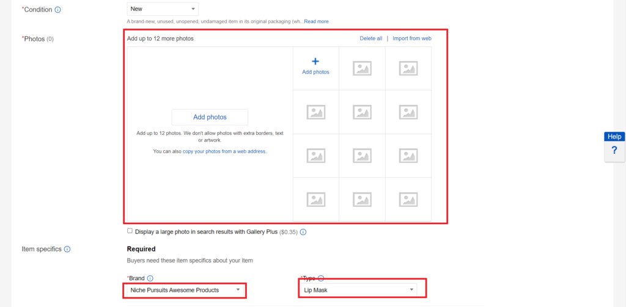Click the large Add photos button
626x307 pixels.
click(x=210, y=117)
